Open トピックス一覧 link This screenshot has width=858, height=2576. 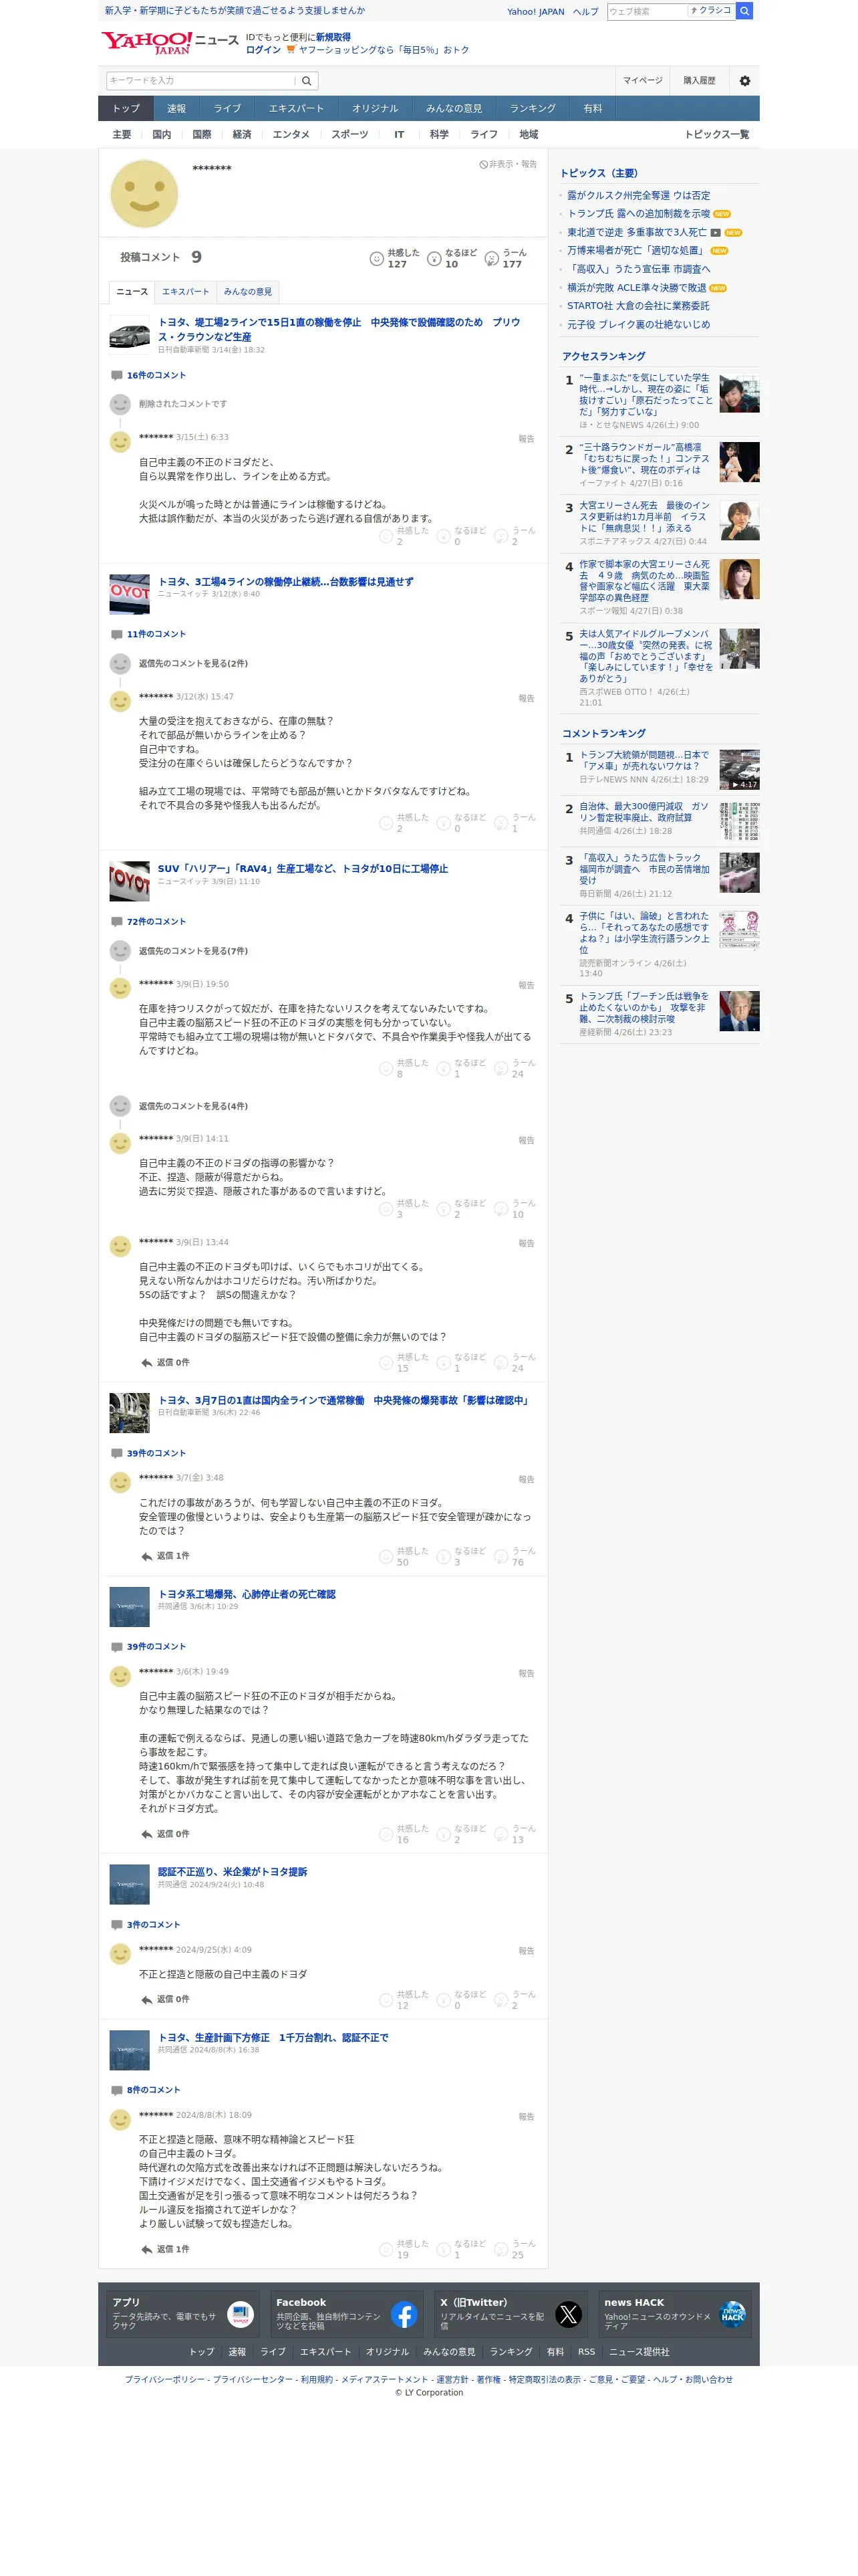tap(716, 135)
